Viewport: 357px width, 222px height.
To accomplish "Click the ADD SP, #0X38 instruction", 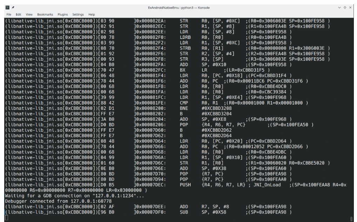I will point(203,168).
